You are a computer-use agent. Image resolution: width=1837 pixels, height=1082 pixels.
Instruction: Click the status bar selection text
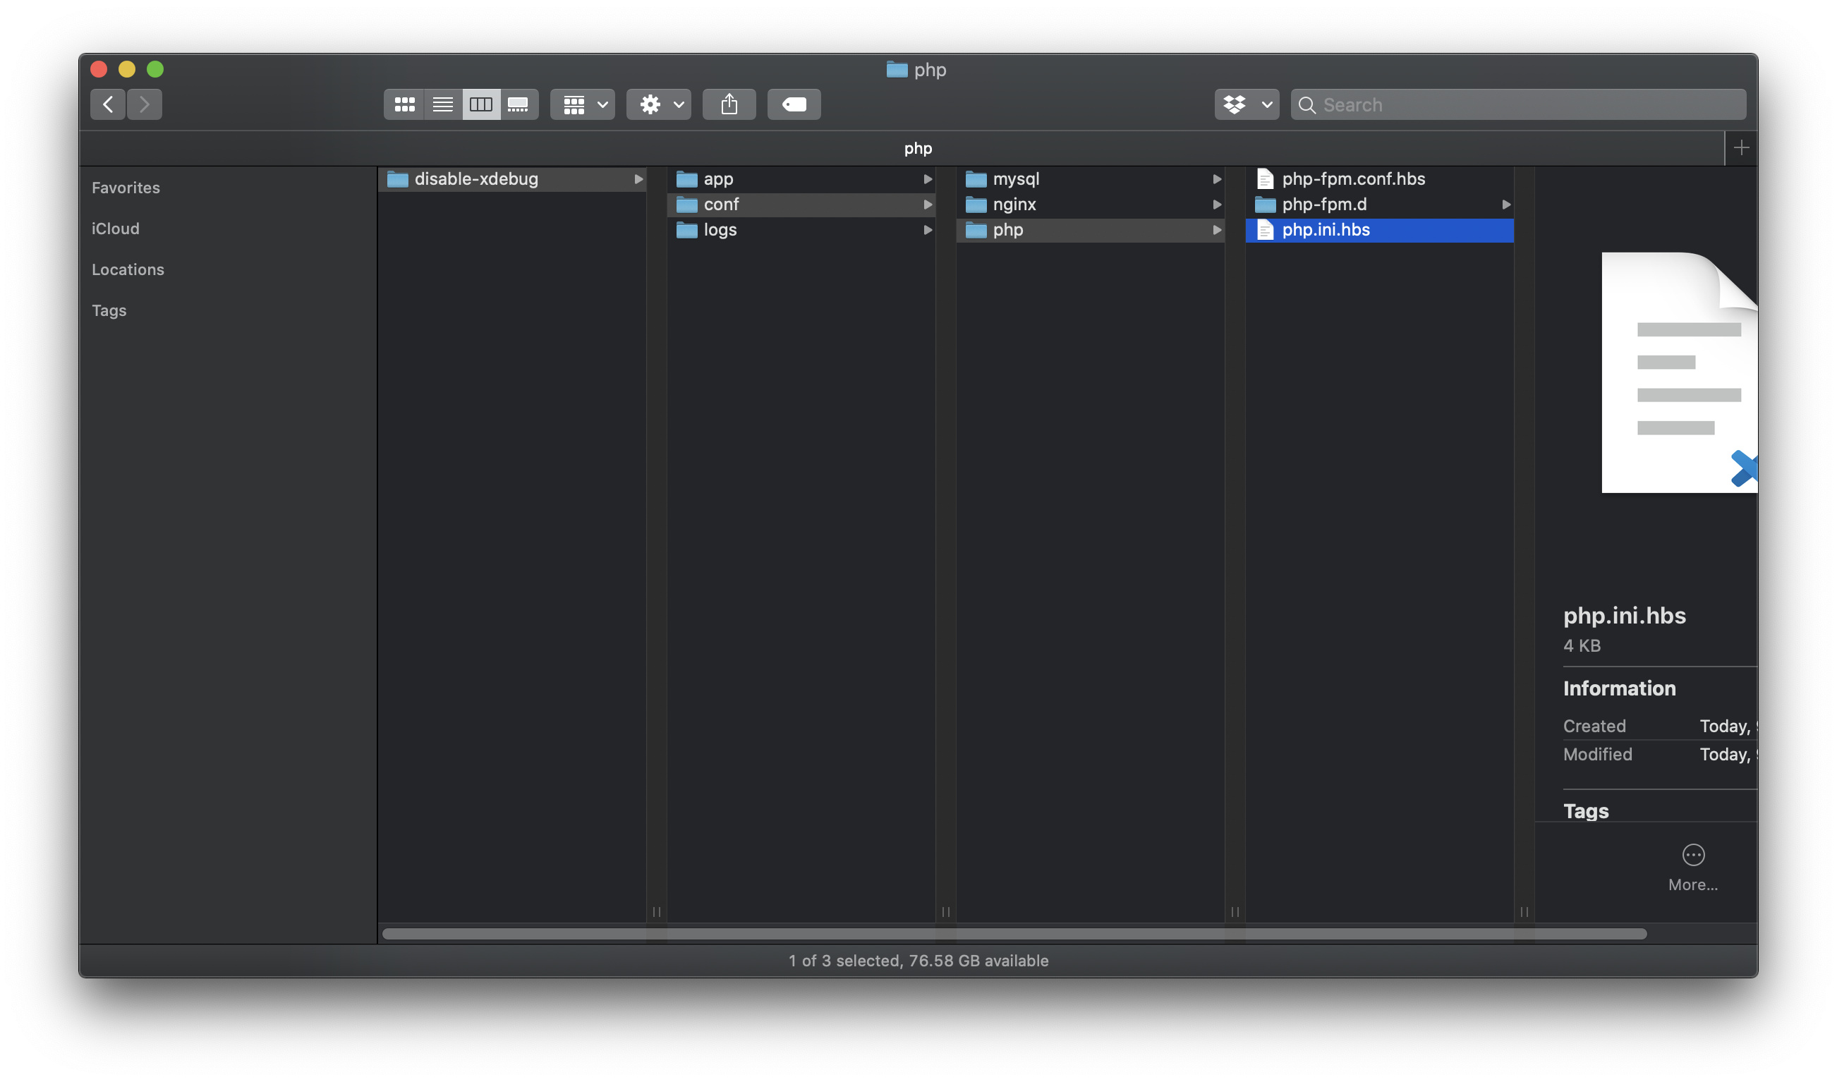click(x=918, y=961)
